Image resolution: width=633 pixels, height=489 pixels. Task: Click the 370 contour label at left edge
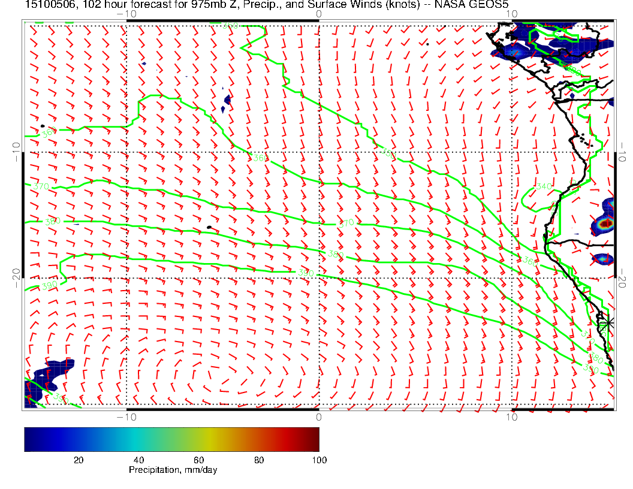(41, 187)
